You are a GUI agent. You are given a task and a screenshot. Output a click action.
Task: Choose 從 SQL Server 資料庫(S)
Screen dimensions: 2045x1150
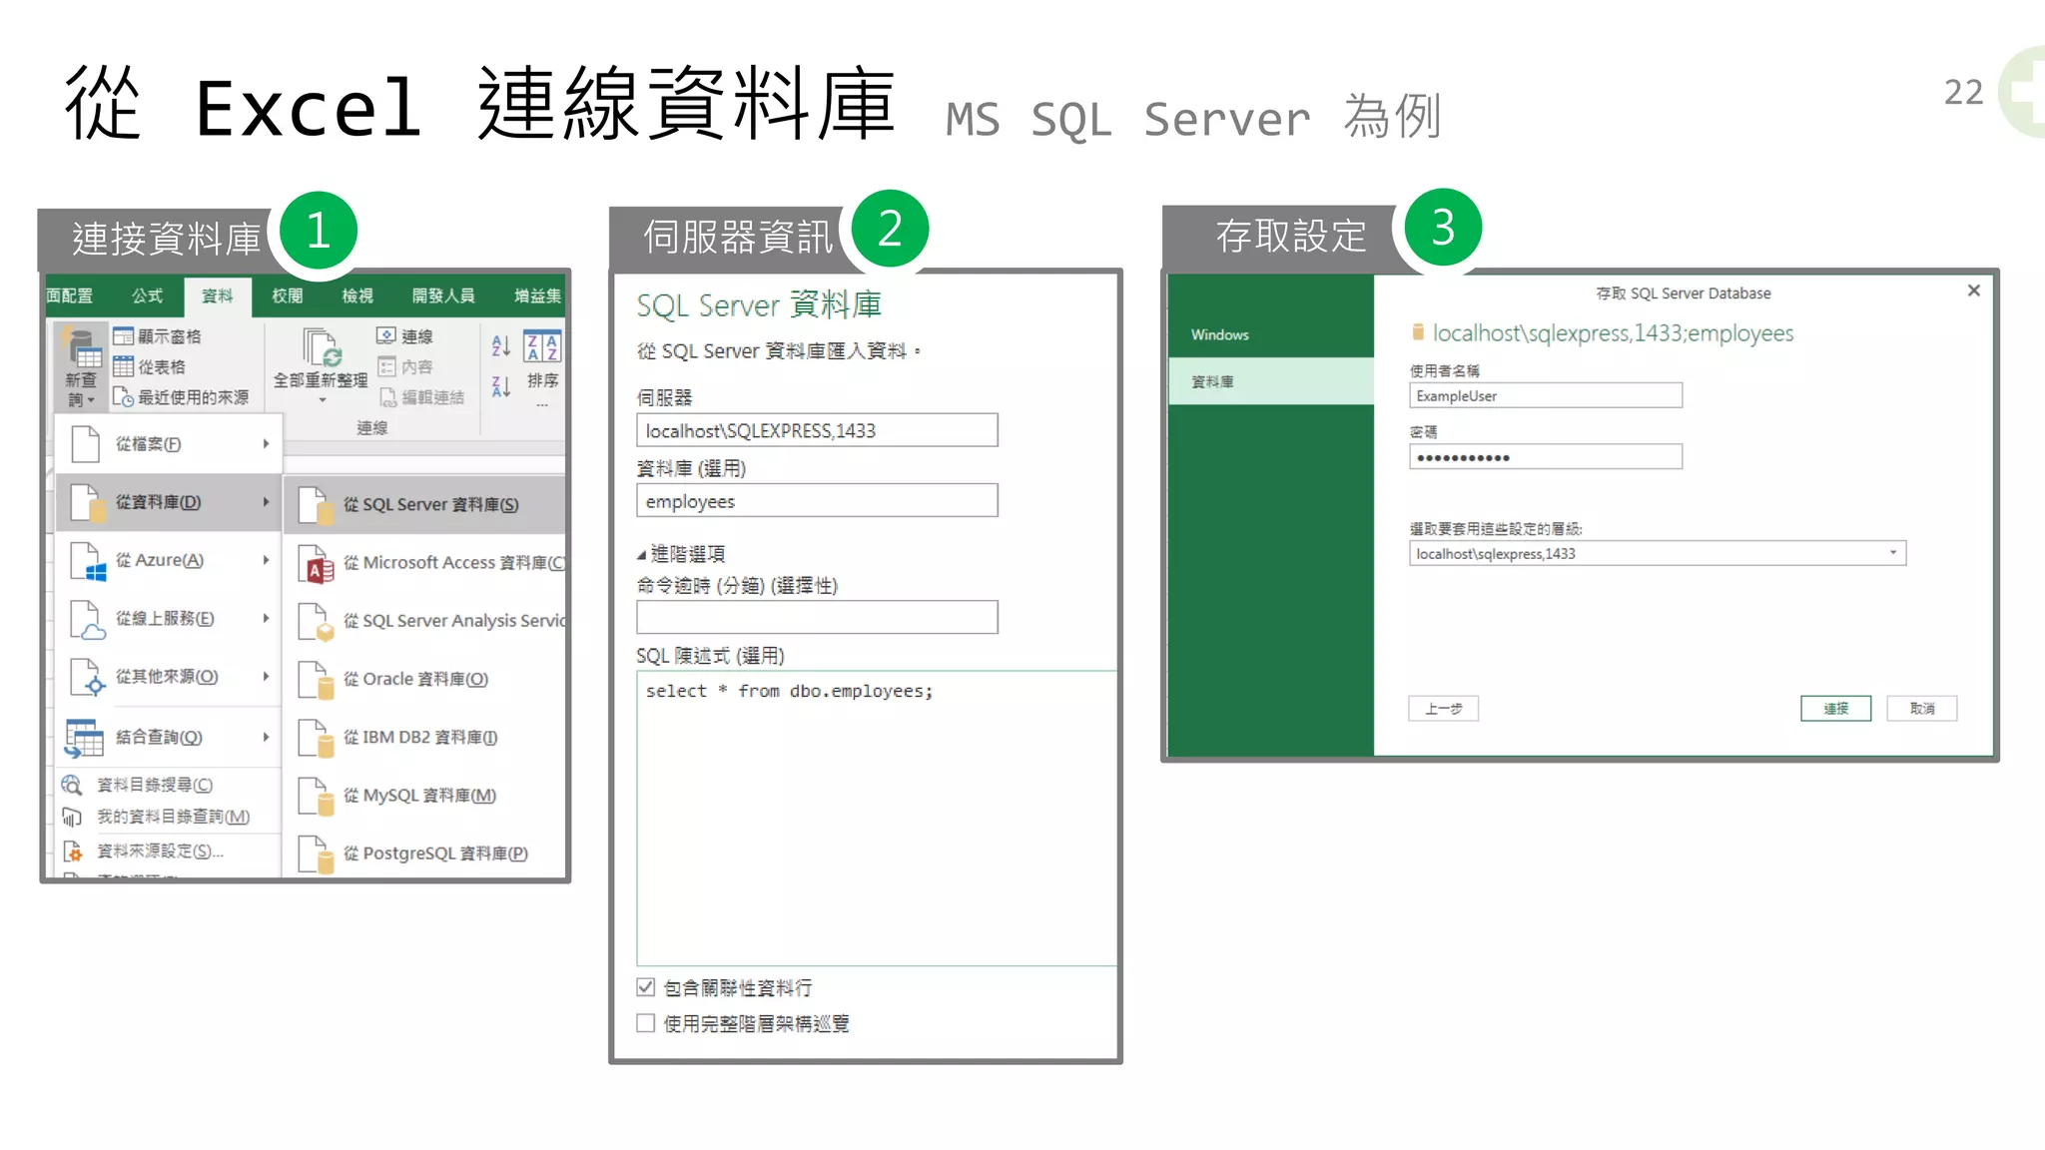click(x=425, y=505)
